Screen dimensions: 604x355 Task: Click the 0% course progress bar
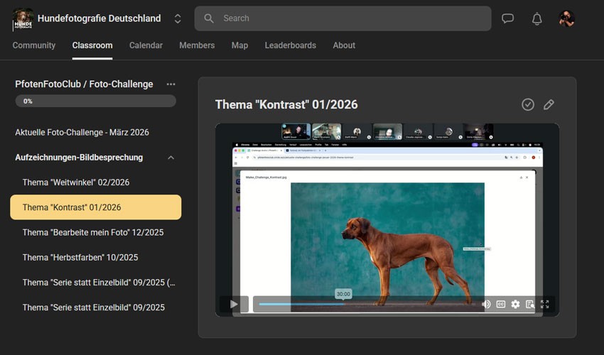coord(95,102)
